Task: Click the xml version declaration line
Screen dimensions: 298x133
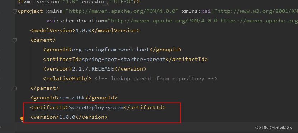Action: click(79, 2)
